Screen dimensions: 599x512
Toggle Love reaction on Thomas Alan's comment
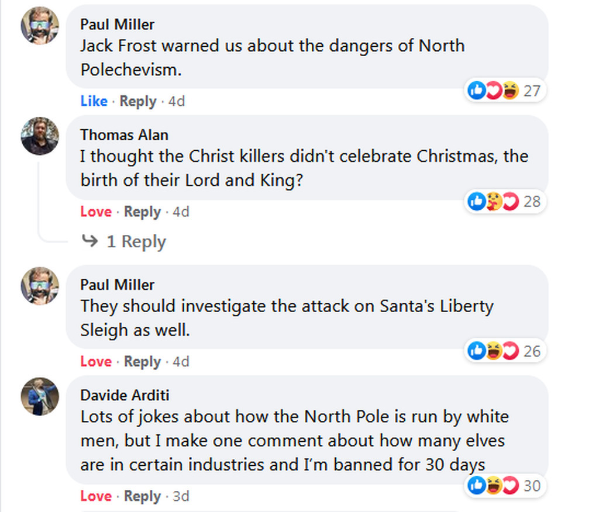(96, 212)
